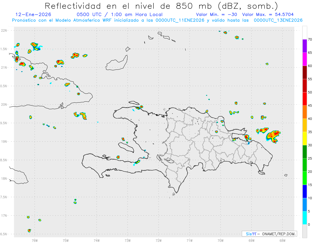Click the large storm cell east of Dominican Republic

point(273,136)
